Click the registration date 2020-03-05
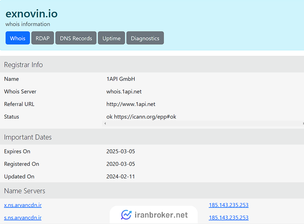 click(121, 164)
